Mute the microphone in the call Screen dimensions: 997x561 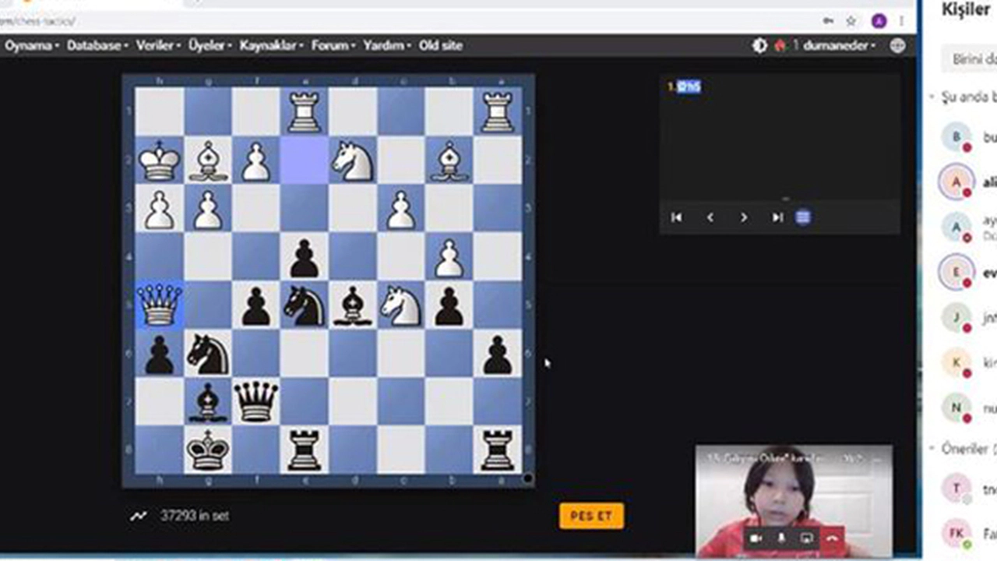coord(781,538)
